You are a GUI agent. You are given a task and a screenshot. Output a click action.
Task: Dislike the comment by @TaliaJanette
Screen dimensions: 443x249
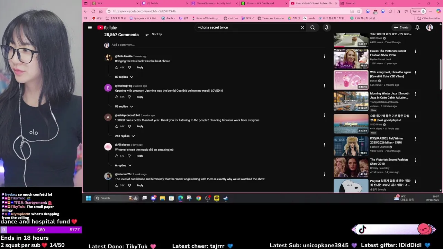(x=129, y=67)
